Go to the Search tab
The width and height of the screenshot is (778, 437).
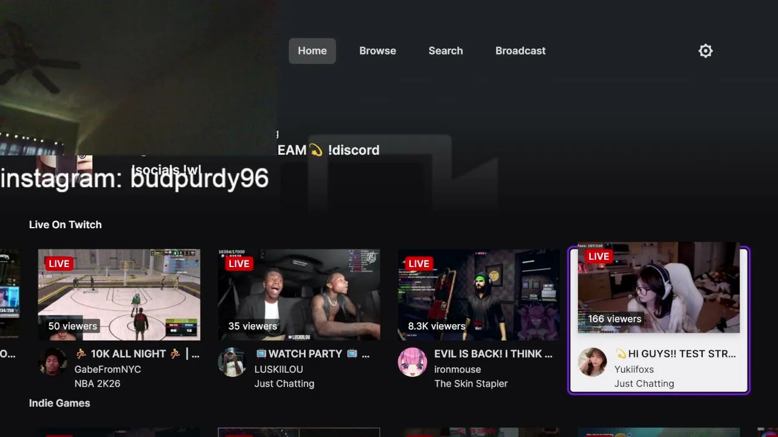(x=446, y=51)
